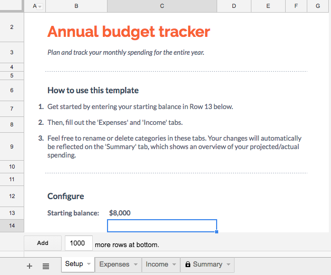The height and width of the screenshot is (275, 331).
Task: Open the Expenses tab dropdown arrow
Action: point(135,264)
